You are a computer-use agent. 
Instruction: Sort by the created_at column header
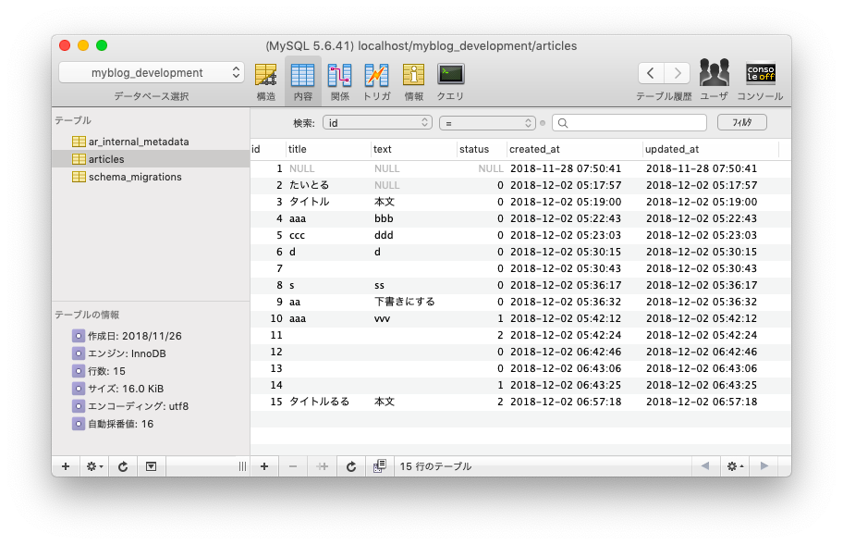pos(575,149)
